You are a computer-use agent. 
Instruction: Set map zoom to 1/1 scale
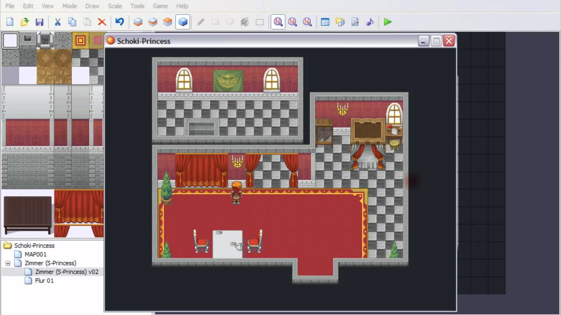[x=278, y=22]
